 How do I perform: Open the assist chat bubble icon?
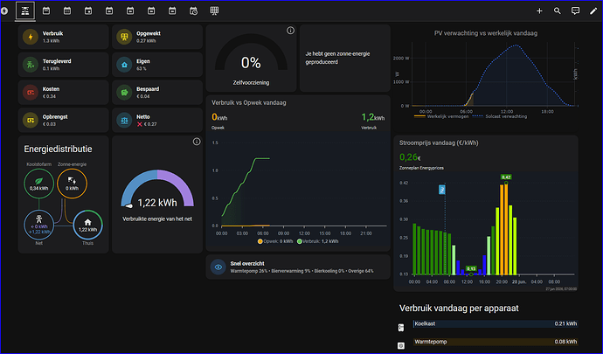(575, 10)
